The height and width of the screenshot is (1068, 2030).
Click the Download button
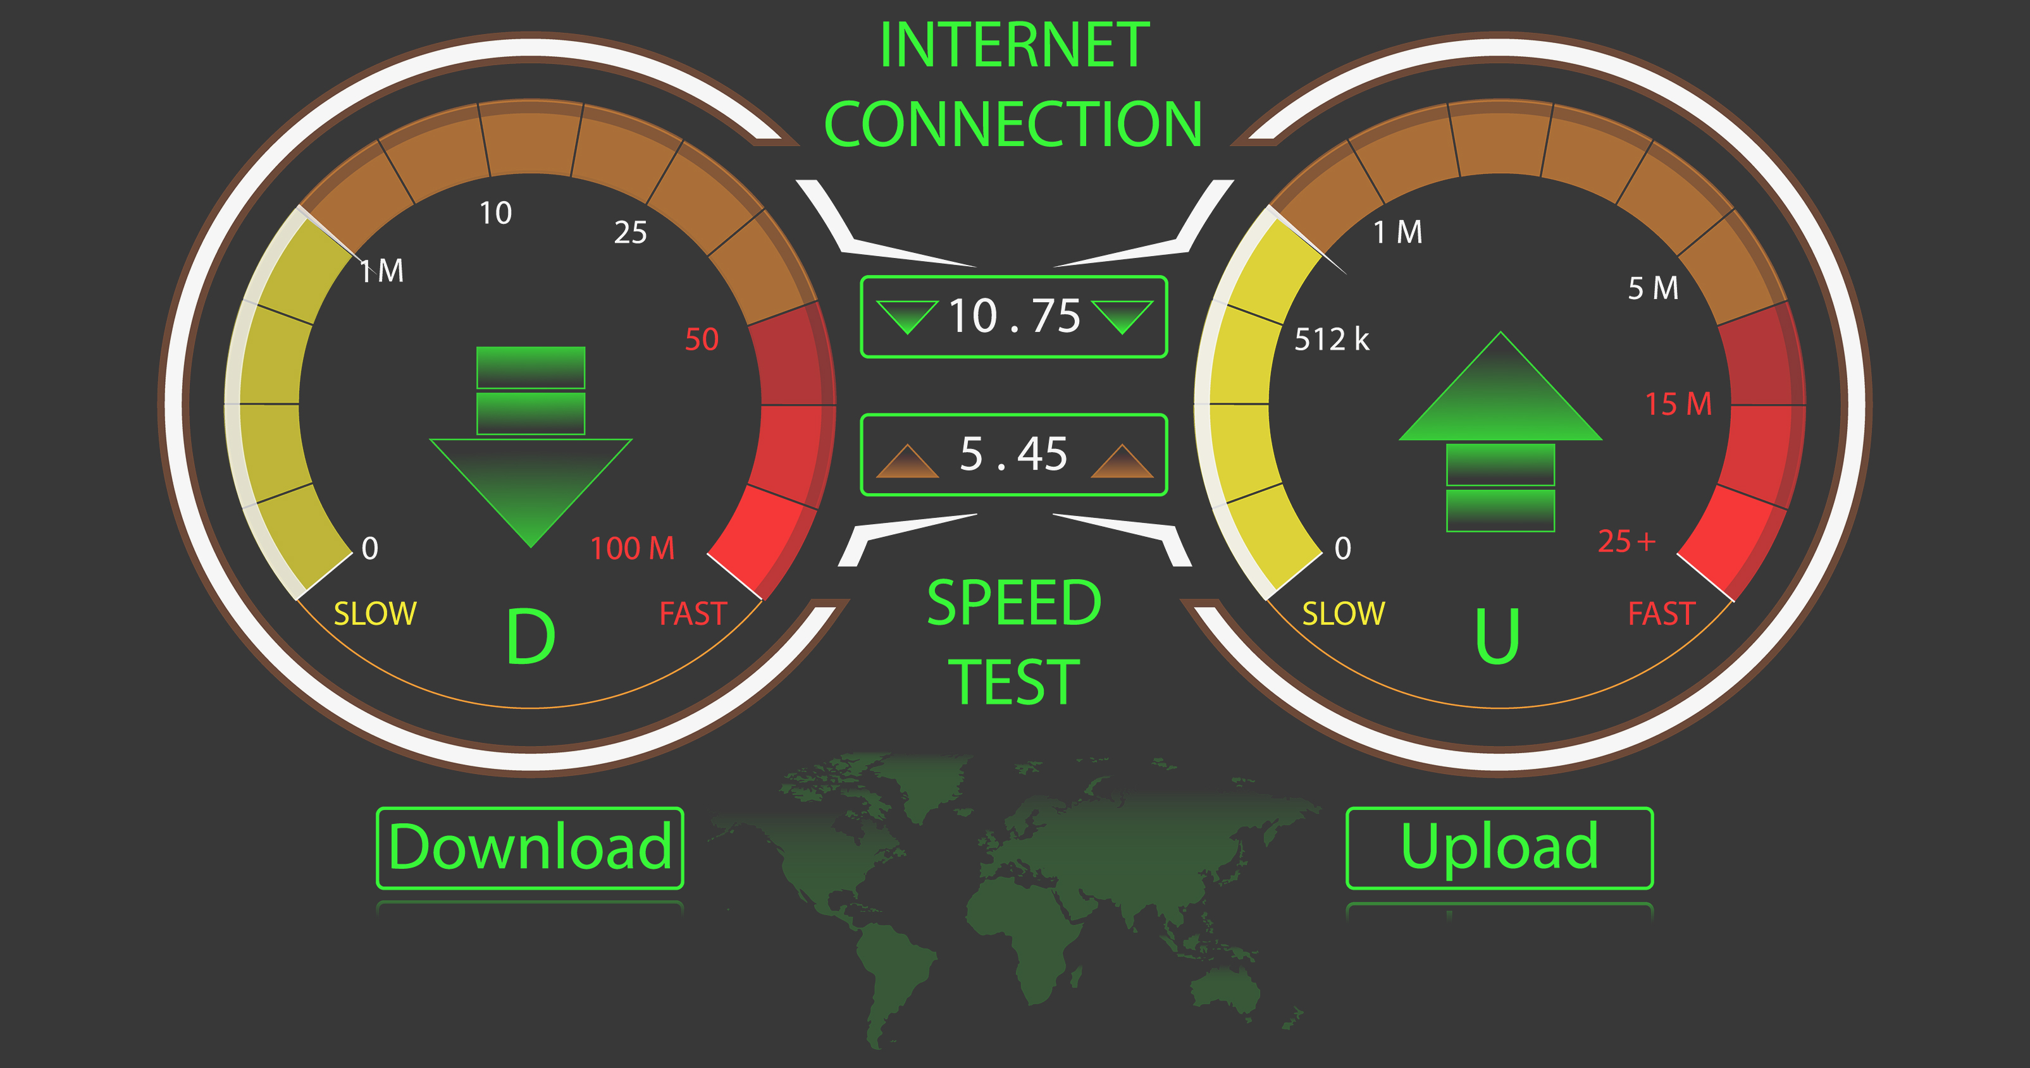click(x=529, y=848)
